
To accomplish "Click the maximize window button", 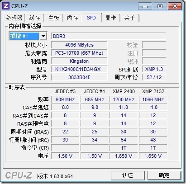I will [160, 6].
